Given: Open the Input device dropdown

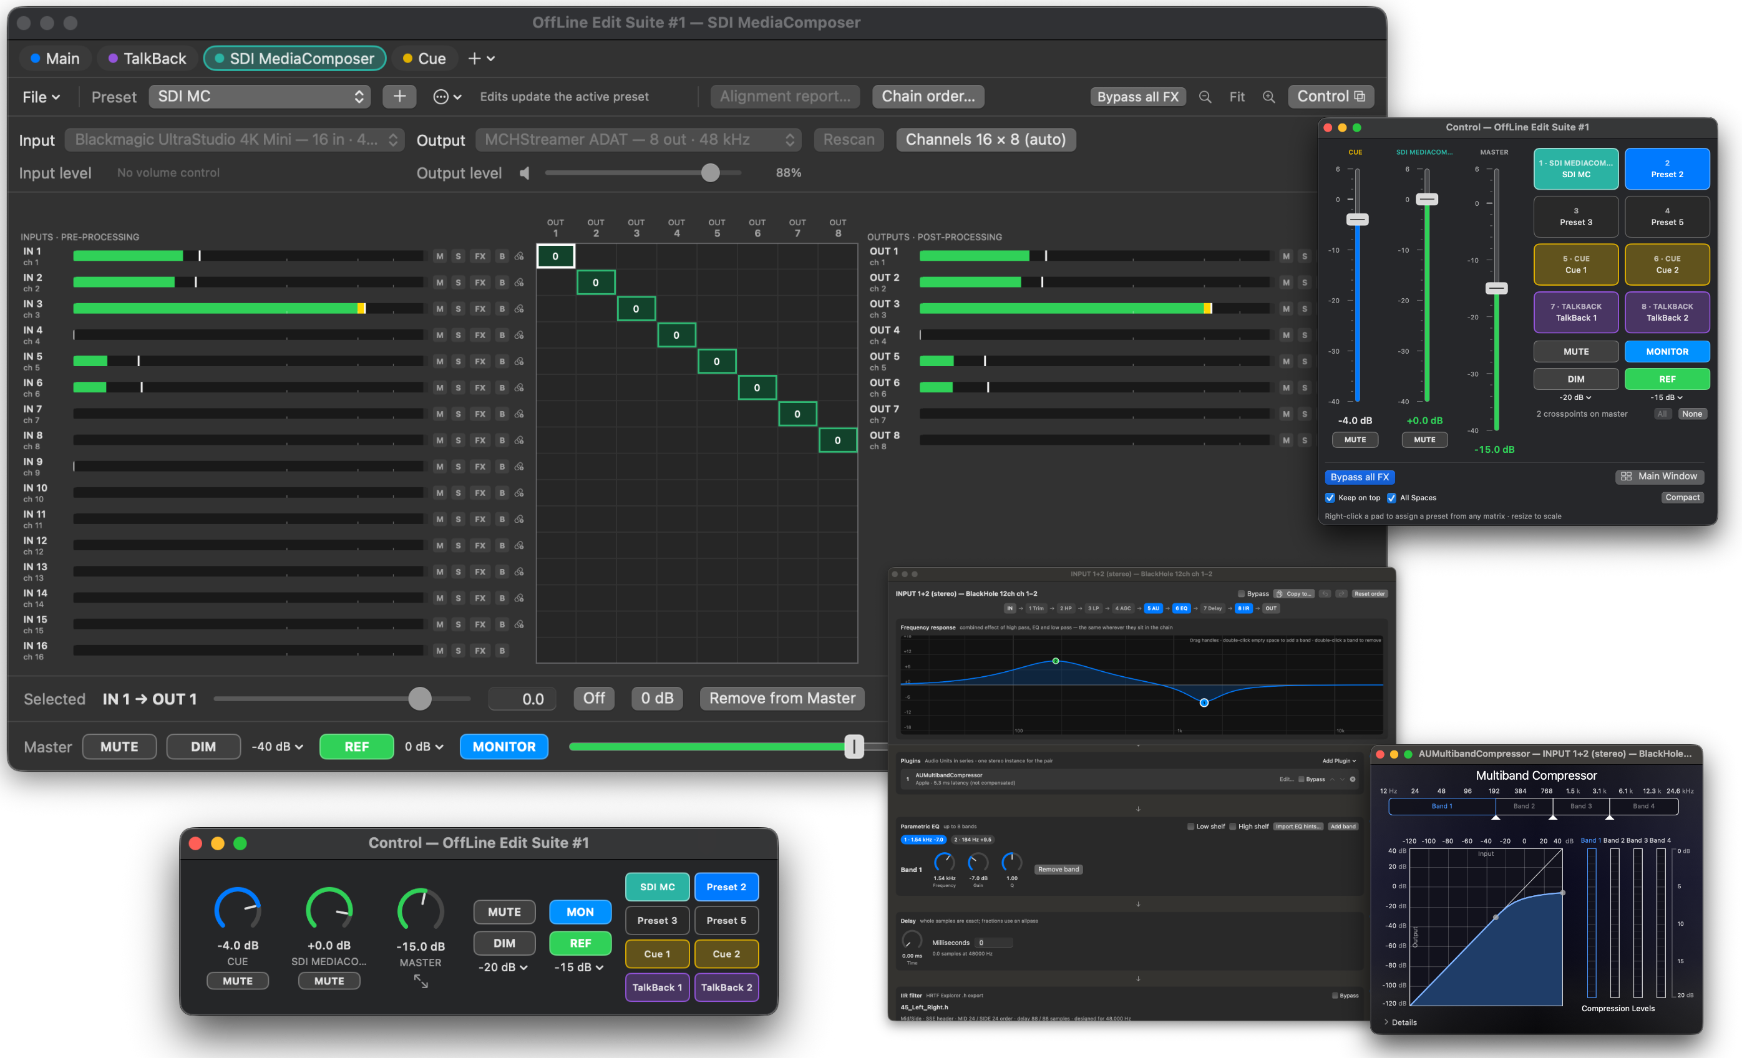Looking at the screenshot, I should [235, 139].
